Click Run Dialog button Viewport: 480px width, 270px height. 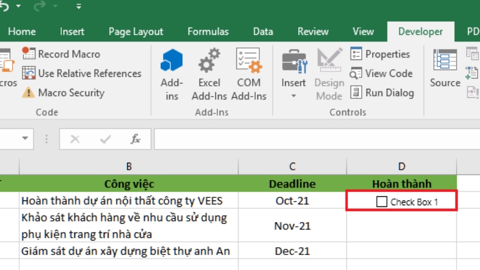(383, 93)
